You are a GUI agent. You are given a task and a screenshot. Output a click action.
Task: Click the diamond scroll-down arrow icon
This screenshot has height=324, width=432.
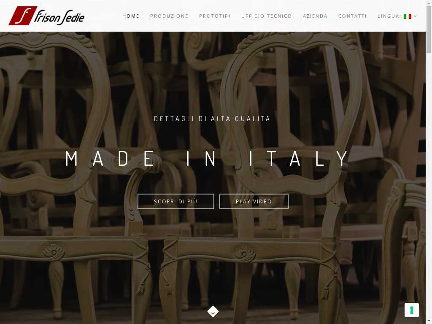coord(213,312)
